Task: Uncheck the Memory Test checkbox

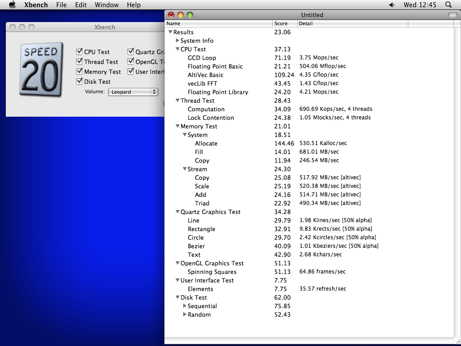Action: tap(79, 72)
